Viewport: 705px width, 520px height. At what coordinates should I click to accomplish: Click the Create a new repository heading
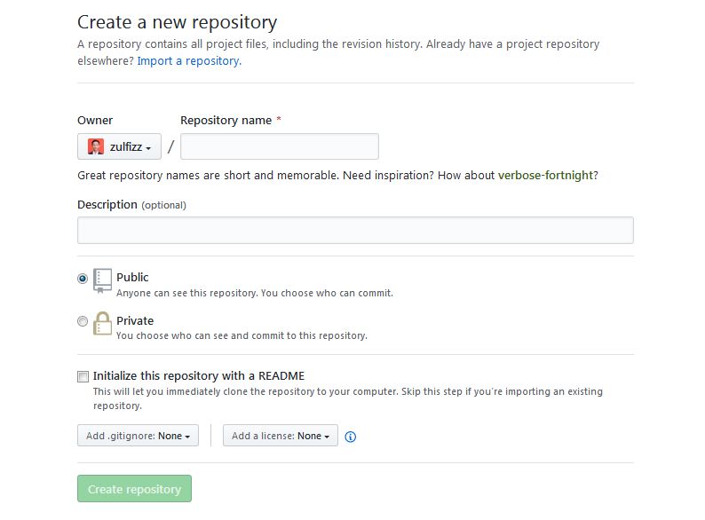[177, 22]
